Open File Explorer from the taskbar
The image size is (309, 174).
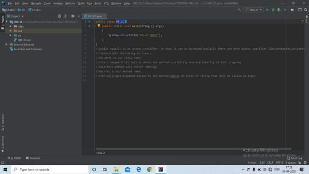116,170
